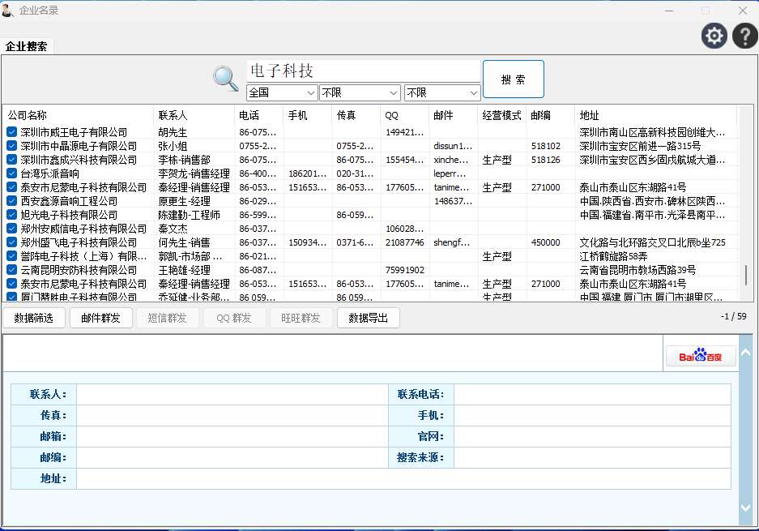Open help via question mark icon

[x=744, y=36]
